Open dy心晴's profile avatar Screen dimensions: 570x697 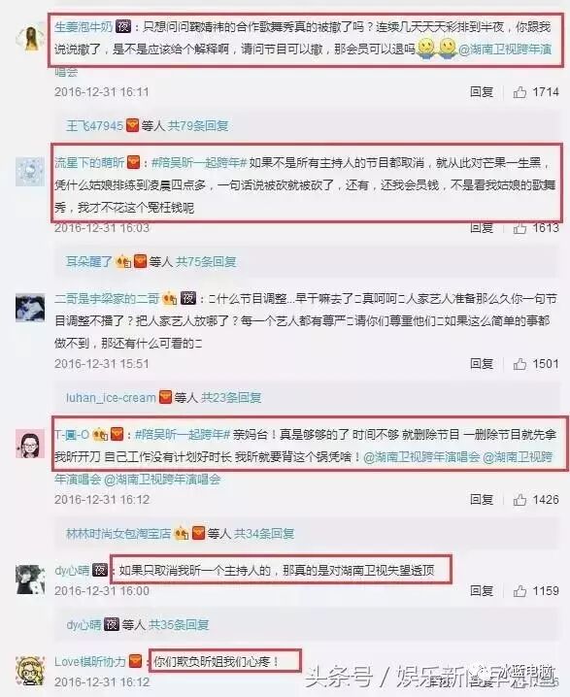tap(30, 580)
